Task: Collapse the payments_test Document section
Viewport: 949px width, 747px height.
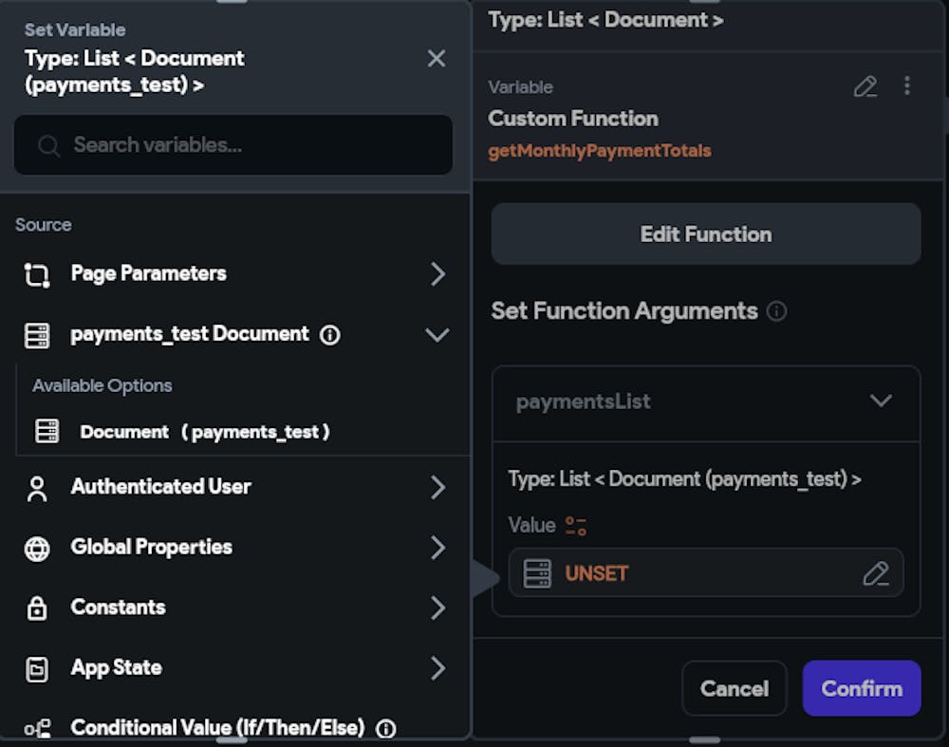Action: coord(437,335)
